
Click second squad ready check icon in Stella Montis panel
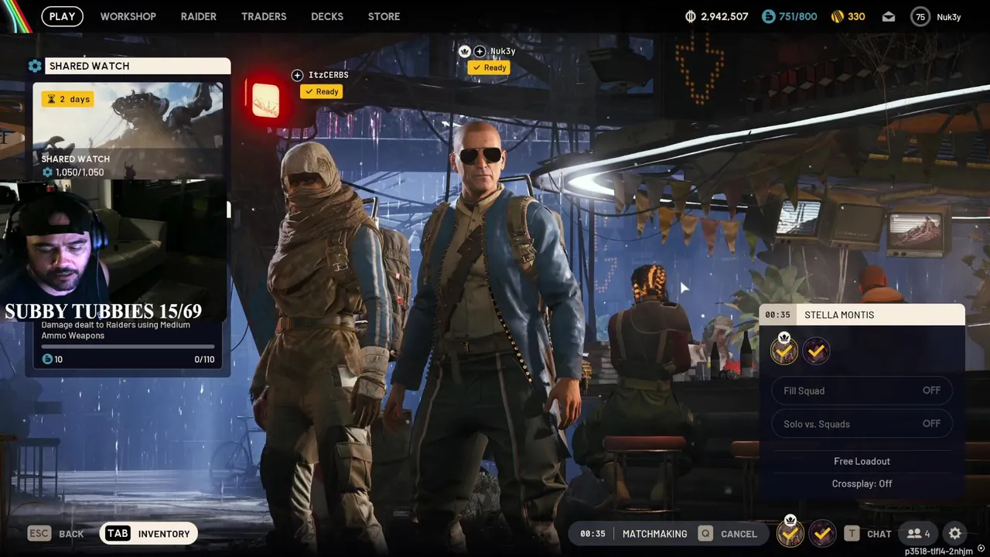click(x=816, y=351)
